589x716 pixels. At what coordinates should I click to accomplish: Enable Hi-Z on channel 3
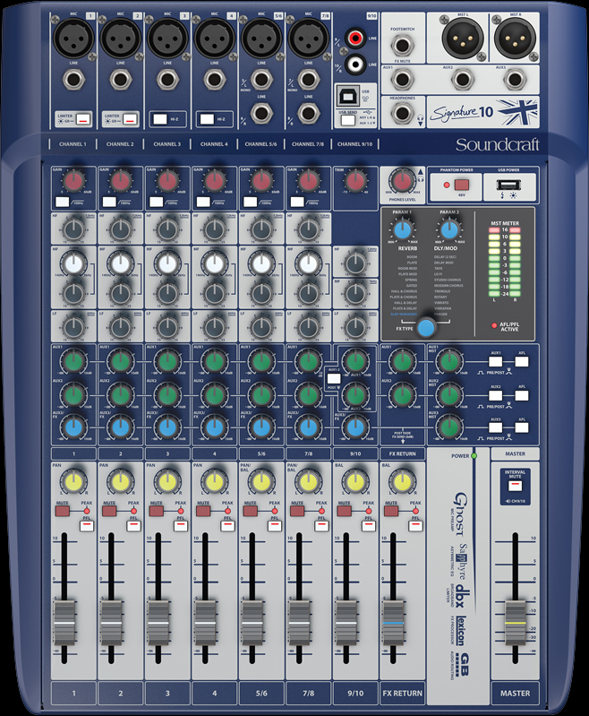[159, 119]
